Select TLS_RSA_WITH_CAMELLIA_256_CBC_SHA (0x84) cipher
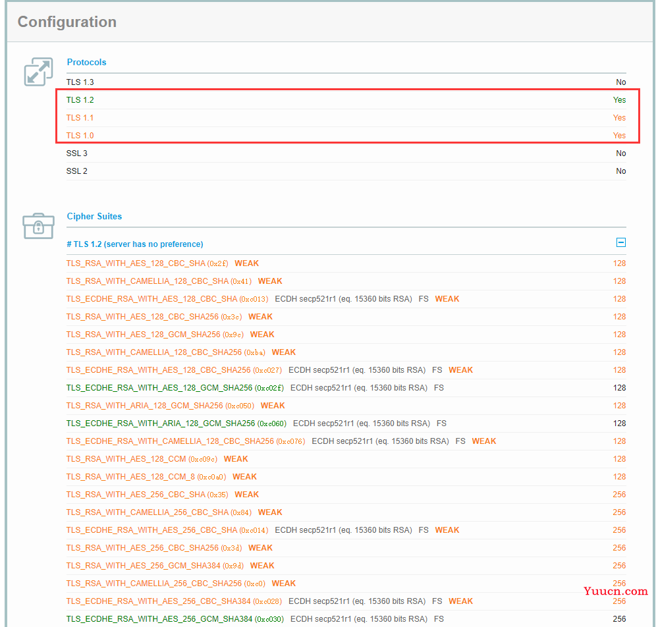The image size is (656, 627). tap(159, 512)
